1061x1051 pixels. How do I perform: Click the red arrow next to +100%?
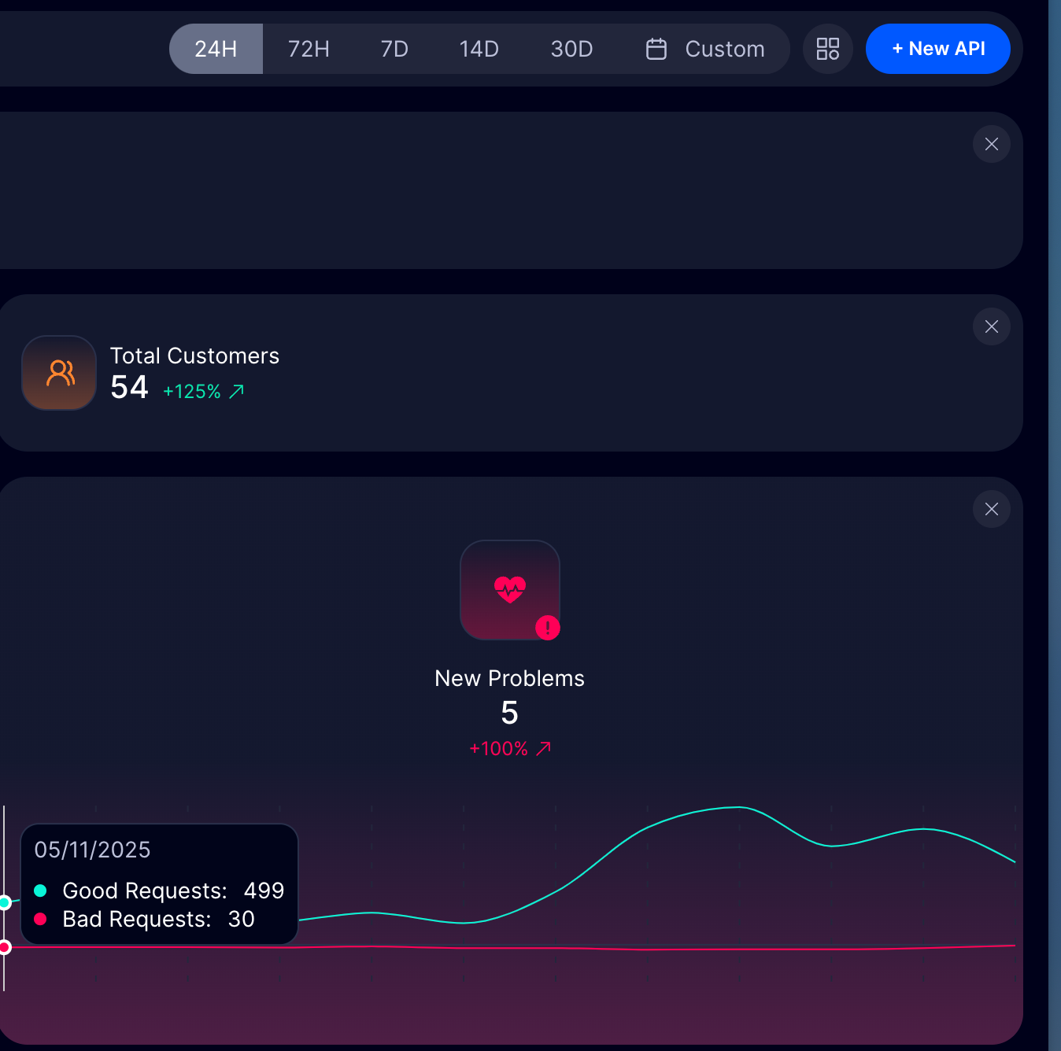point(543,749)
